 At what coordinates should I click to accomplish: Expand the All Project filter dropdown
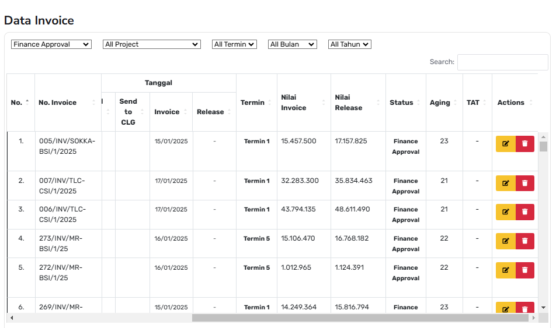click(152, 44)
